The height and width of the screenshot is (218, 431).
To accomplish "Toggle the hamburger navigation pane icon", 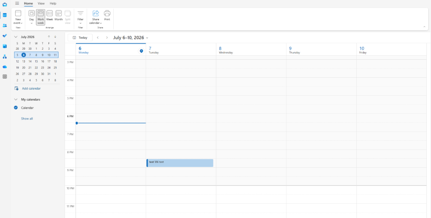I will pos(17,3).
